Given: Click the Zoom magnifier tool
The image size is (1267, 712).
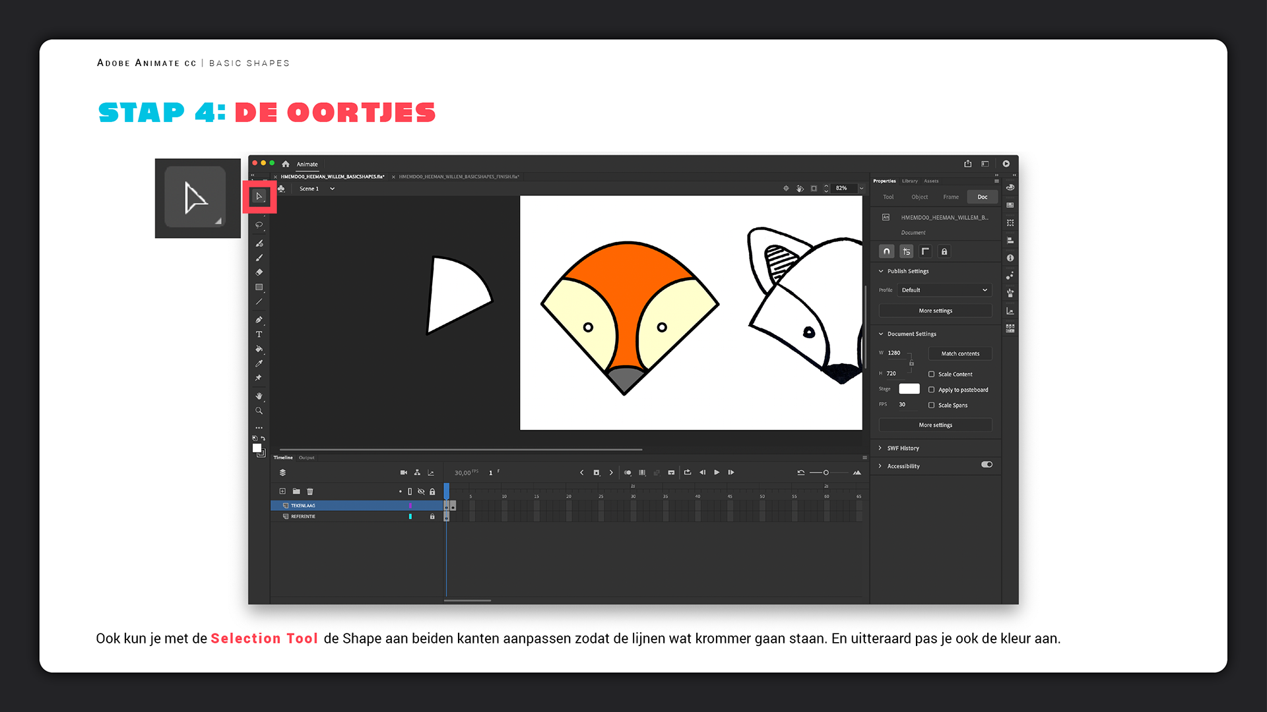Looking at the screenshot, I should click(259, 411).
